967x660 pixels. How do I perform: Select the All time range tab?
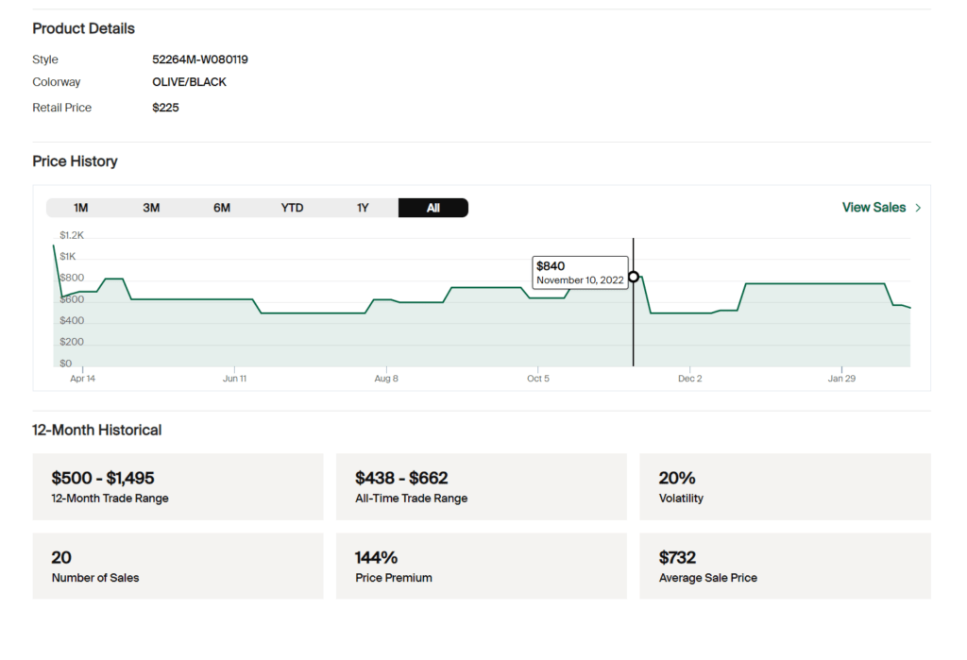click(433, 207)
